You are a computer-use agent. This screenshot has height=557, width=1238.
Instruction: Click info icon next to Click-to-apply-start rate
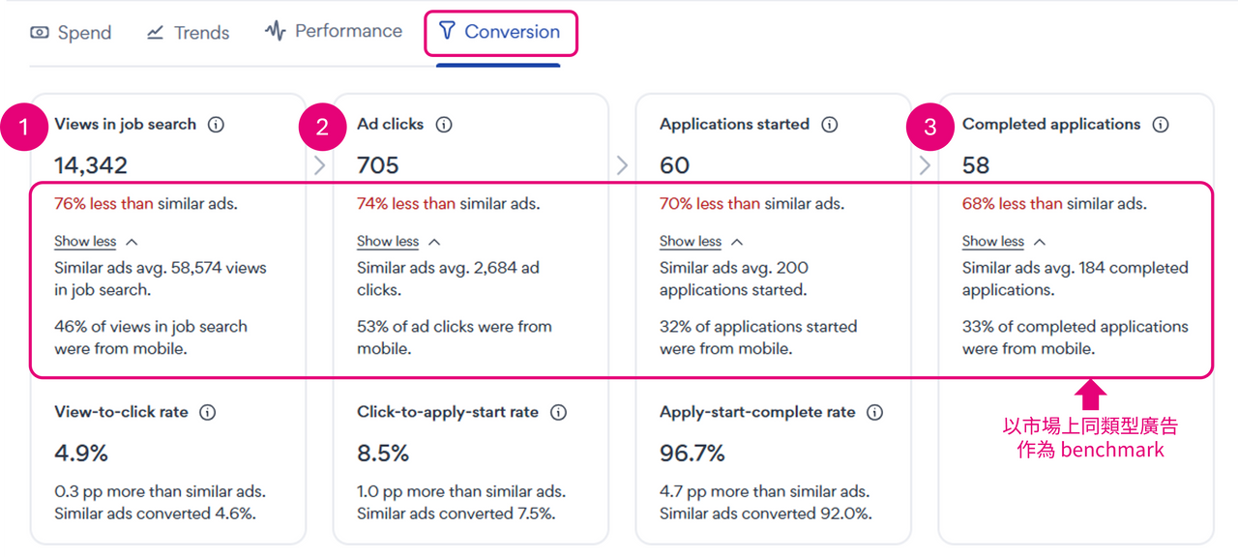tap(558, 413)
